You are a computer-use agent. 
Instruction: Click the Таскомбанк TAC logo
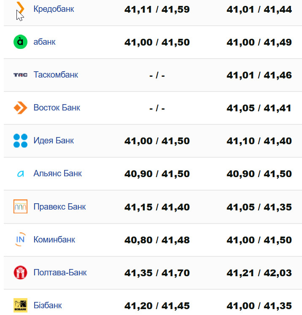click(x=20, y=75)
